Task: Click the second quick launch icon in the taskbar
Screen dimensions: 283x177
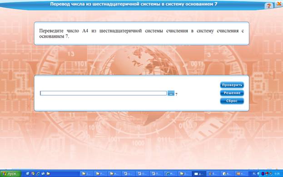Action: [x=33, y=173]
